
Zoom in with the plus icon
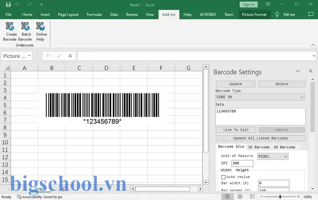click(298, 196)
